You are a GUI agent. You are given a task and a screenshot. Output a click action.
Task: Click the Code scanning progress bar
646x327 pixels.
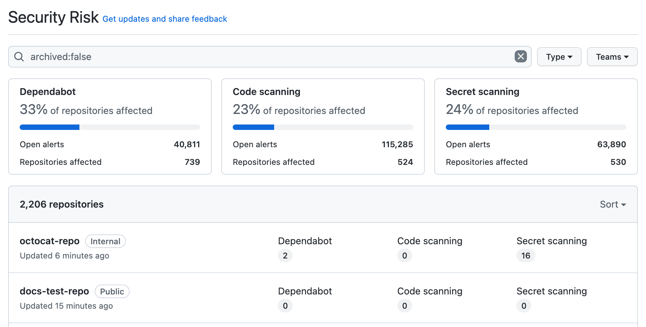323,127
